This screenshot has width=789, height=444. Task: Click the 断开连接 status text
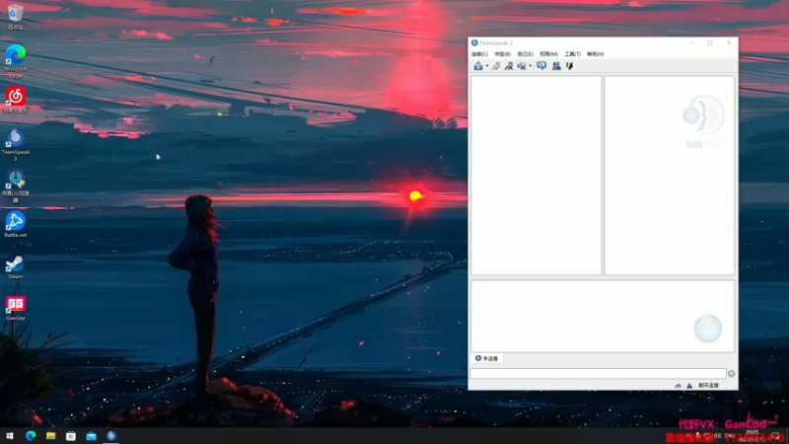[x=708, y=386]
